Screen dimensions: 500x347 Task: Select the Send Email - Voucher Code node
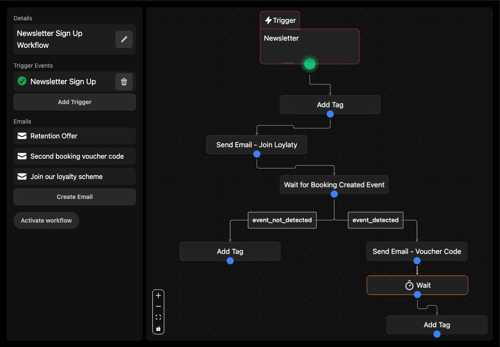[417, 251]
